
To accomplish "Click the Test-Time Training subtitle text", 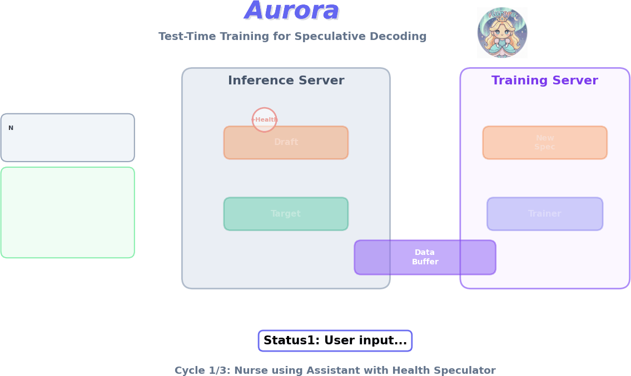I will (x=292, y=36).
